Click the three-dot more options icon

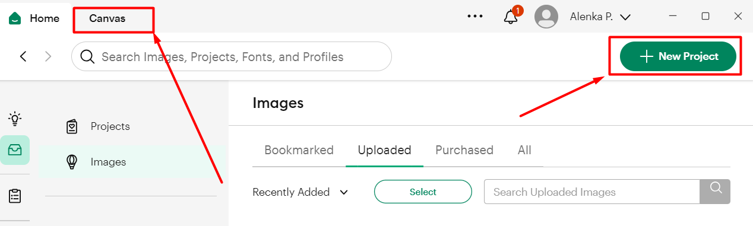[x=475, y=17]
